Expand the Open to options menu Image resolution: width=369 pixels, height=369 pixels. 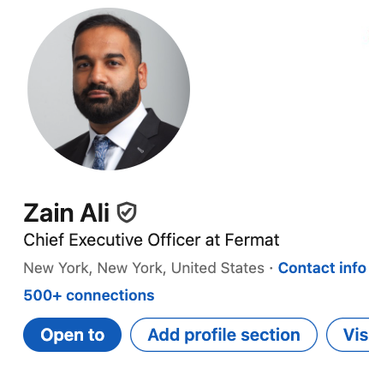tap(72, 335)
